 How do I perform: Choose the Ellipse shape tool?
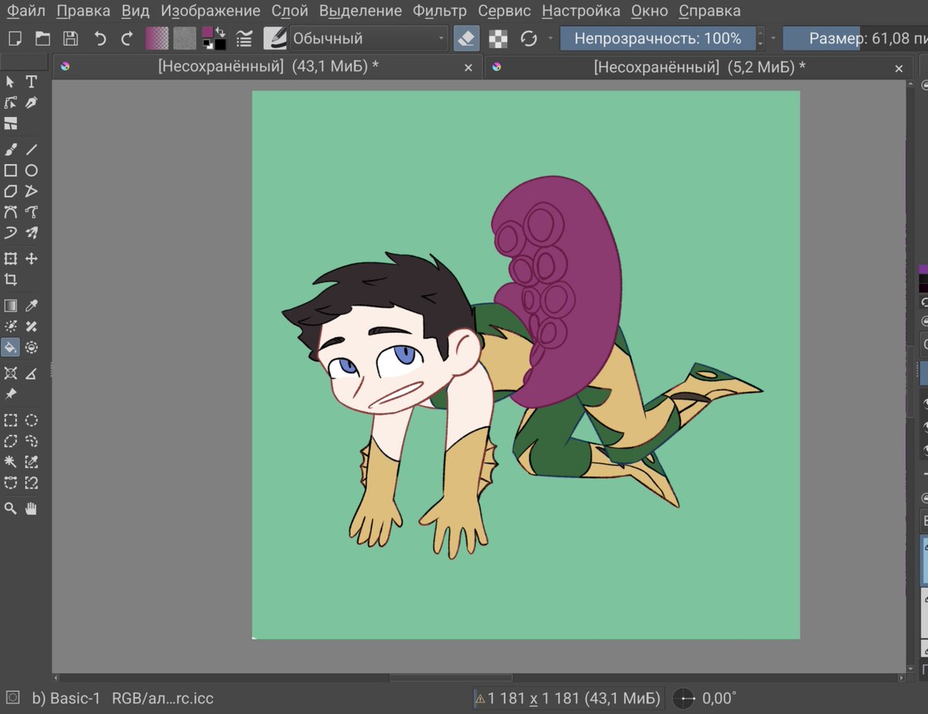pyautogui.click(x=32, y=170)
